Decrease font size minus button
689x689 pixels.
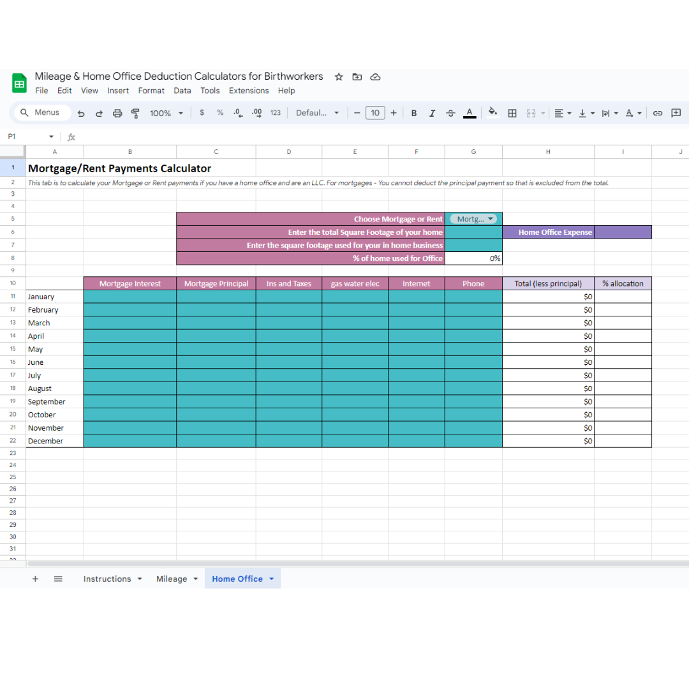point(357,113)
